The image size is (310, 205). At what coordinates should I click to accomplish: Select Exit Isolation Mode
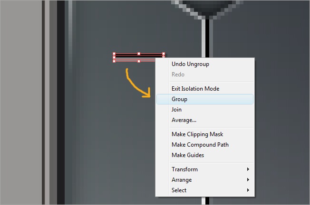click(205, 89)
